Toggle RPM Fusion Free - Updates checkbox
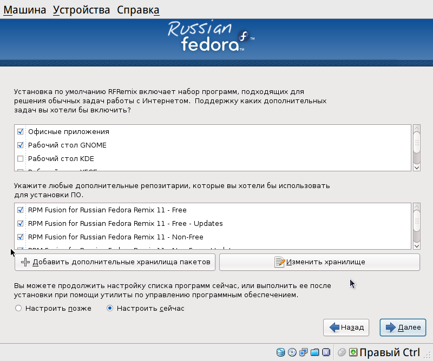The width and height of the screenshot is (433, 361). 20,223
